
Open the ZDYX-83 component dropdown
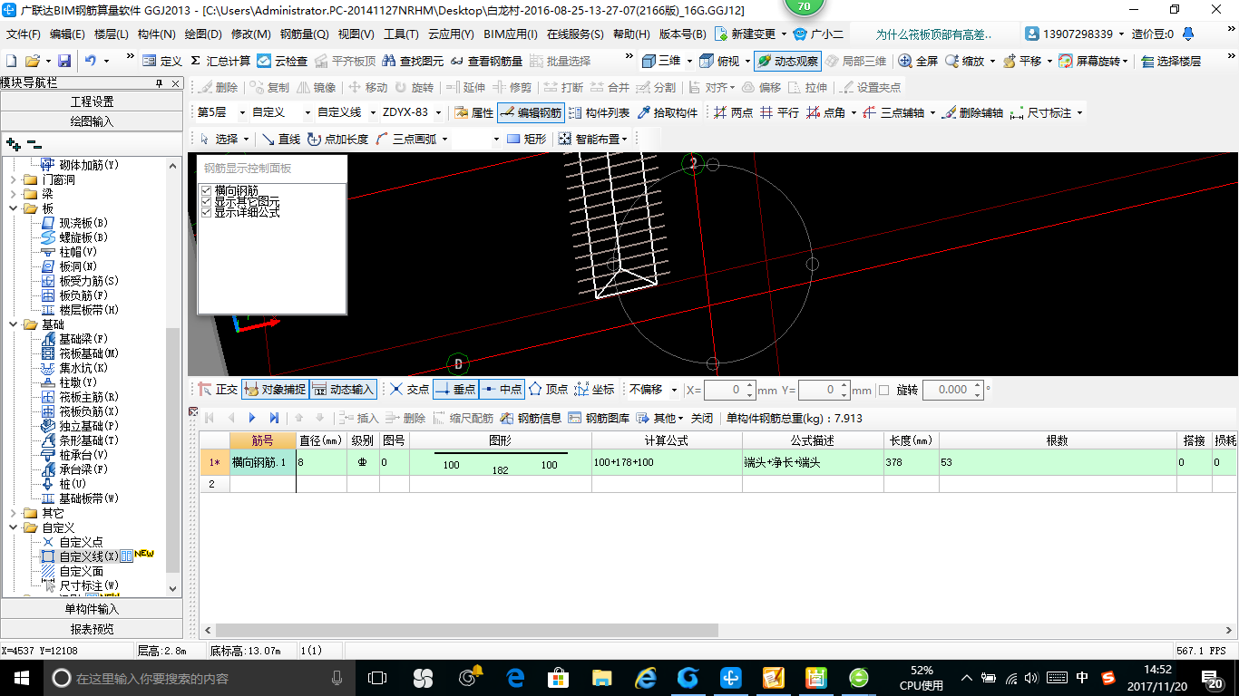coord(439,113)
